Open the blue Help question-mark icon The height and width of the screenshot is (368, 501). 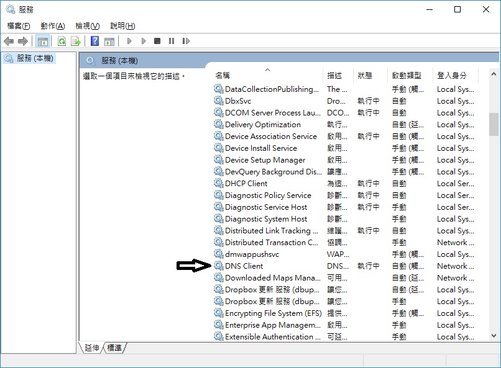(95, 41)
